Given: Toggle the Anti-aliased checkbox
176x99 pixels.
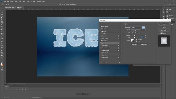Looking at the screenshot, I should (x=137, y=40).
